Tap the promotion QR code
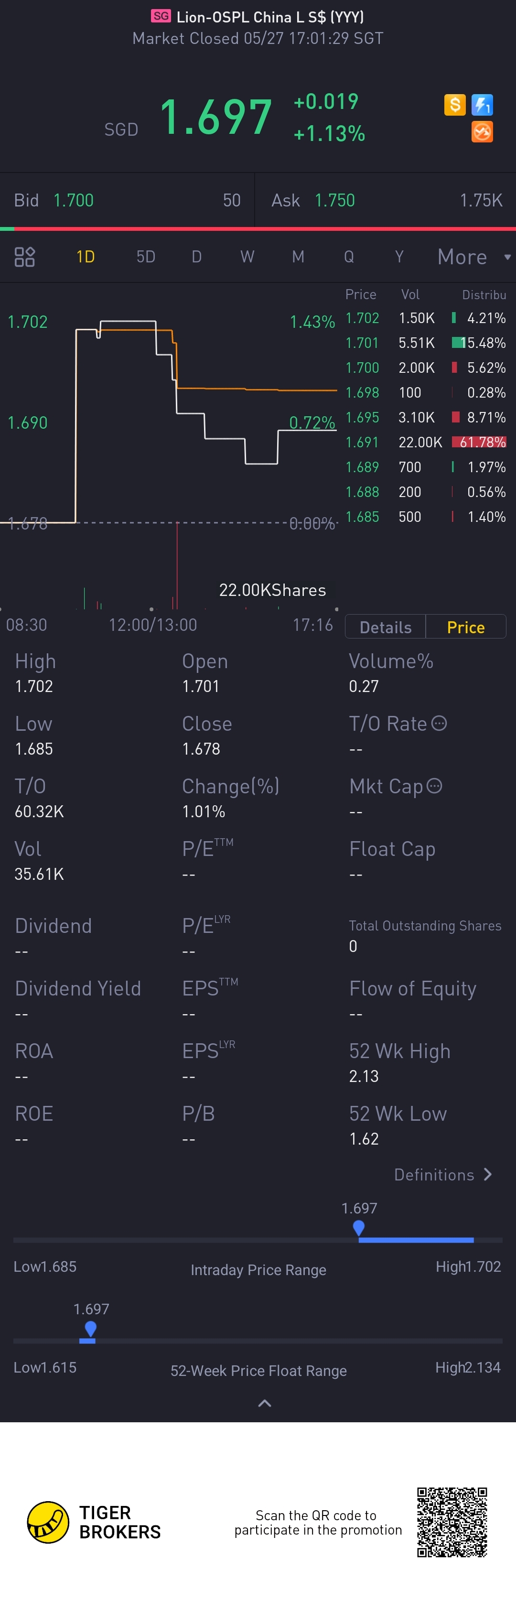The height and width of the screenshot is (1623, 516). point(451,1522)
